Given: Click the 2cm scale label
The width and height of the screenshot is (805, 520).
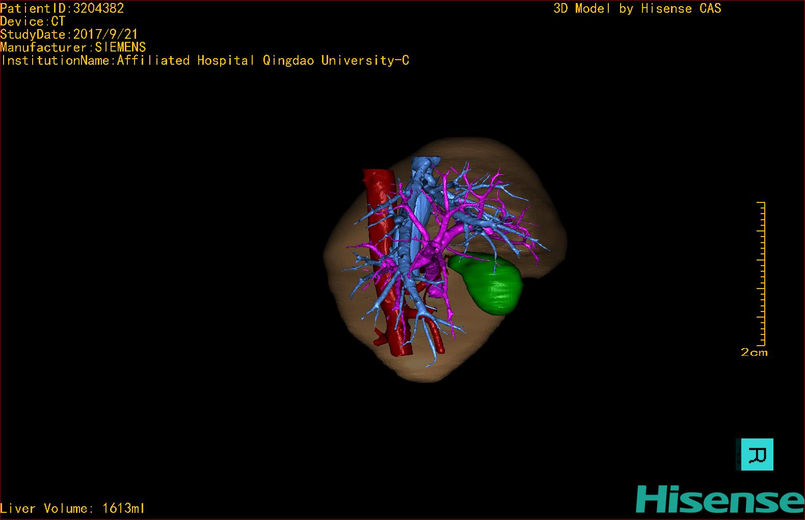Looking at the screenshot, I should pos(754,352).
